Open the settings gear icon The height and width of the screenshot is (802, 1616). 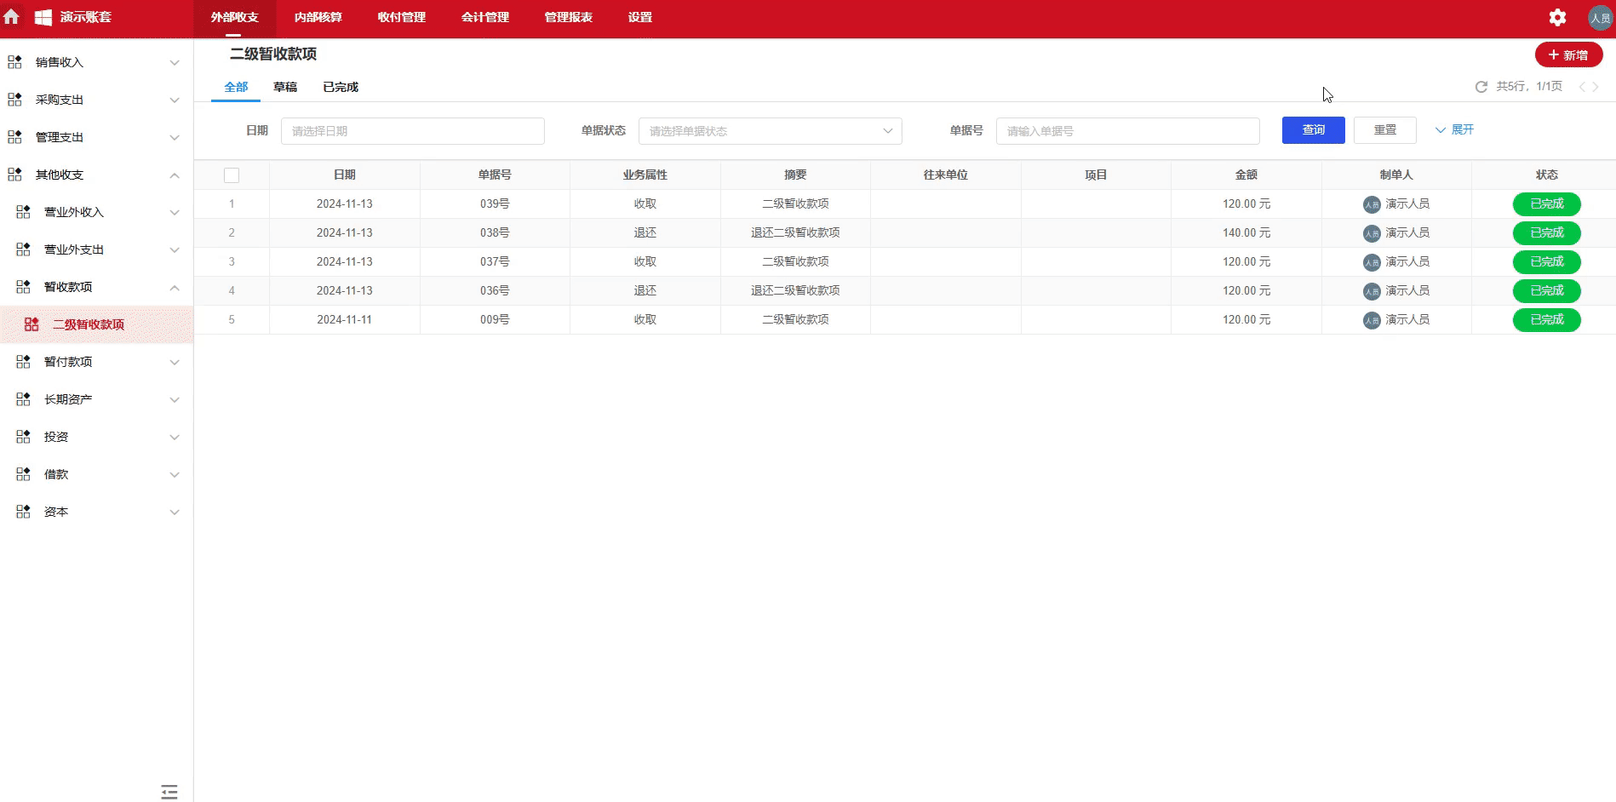[1558, 17]
